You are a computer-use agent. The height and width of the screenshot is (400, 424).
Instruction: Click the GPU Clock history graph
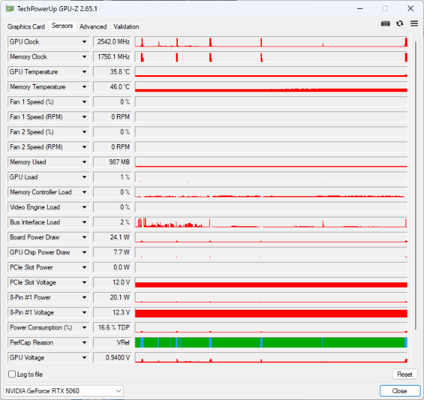tap(271, 42)
